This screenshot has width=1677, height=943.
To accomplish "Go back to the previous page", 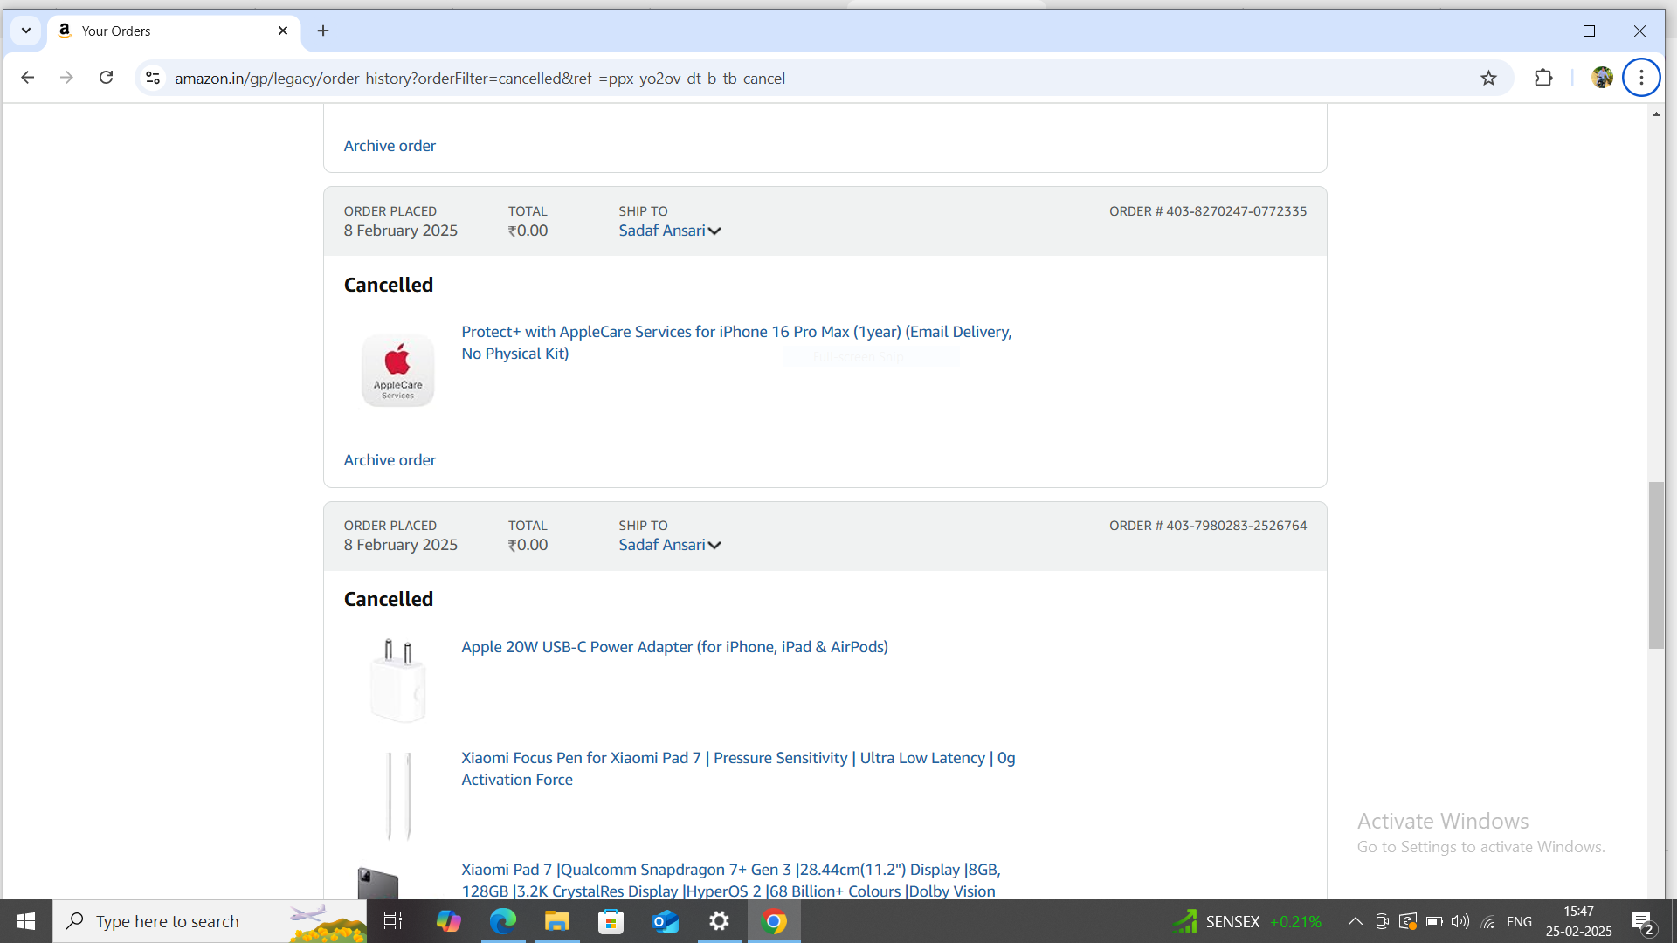I will 27,78.
